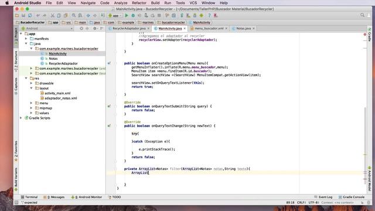Switch to Notas.java tab
Image resolution: width=375 pixels, height=211 pixels.
(244, 29)
